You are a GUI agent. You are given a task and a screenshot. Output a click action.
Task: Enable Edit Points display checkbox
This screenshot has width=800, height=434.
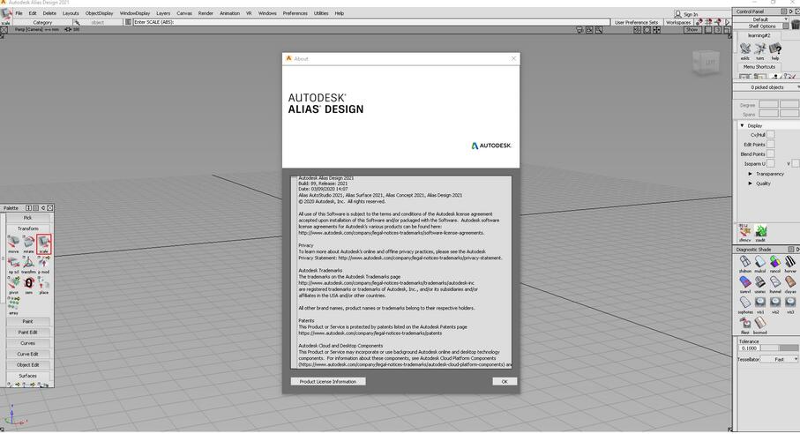[770, 145]
